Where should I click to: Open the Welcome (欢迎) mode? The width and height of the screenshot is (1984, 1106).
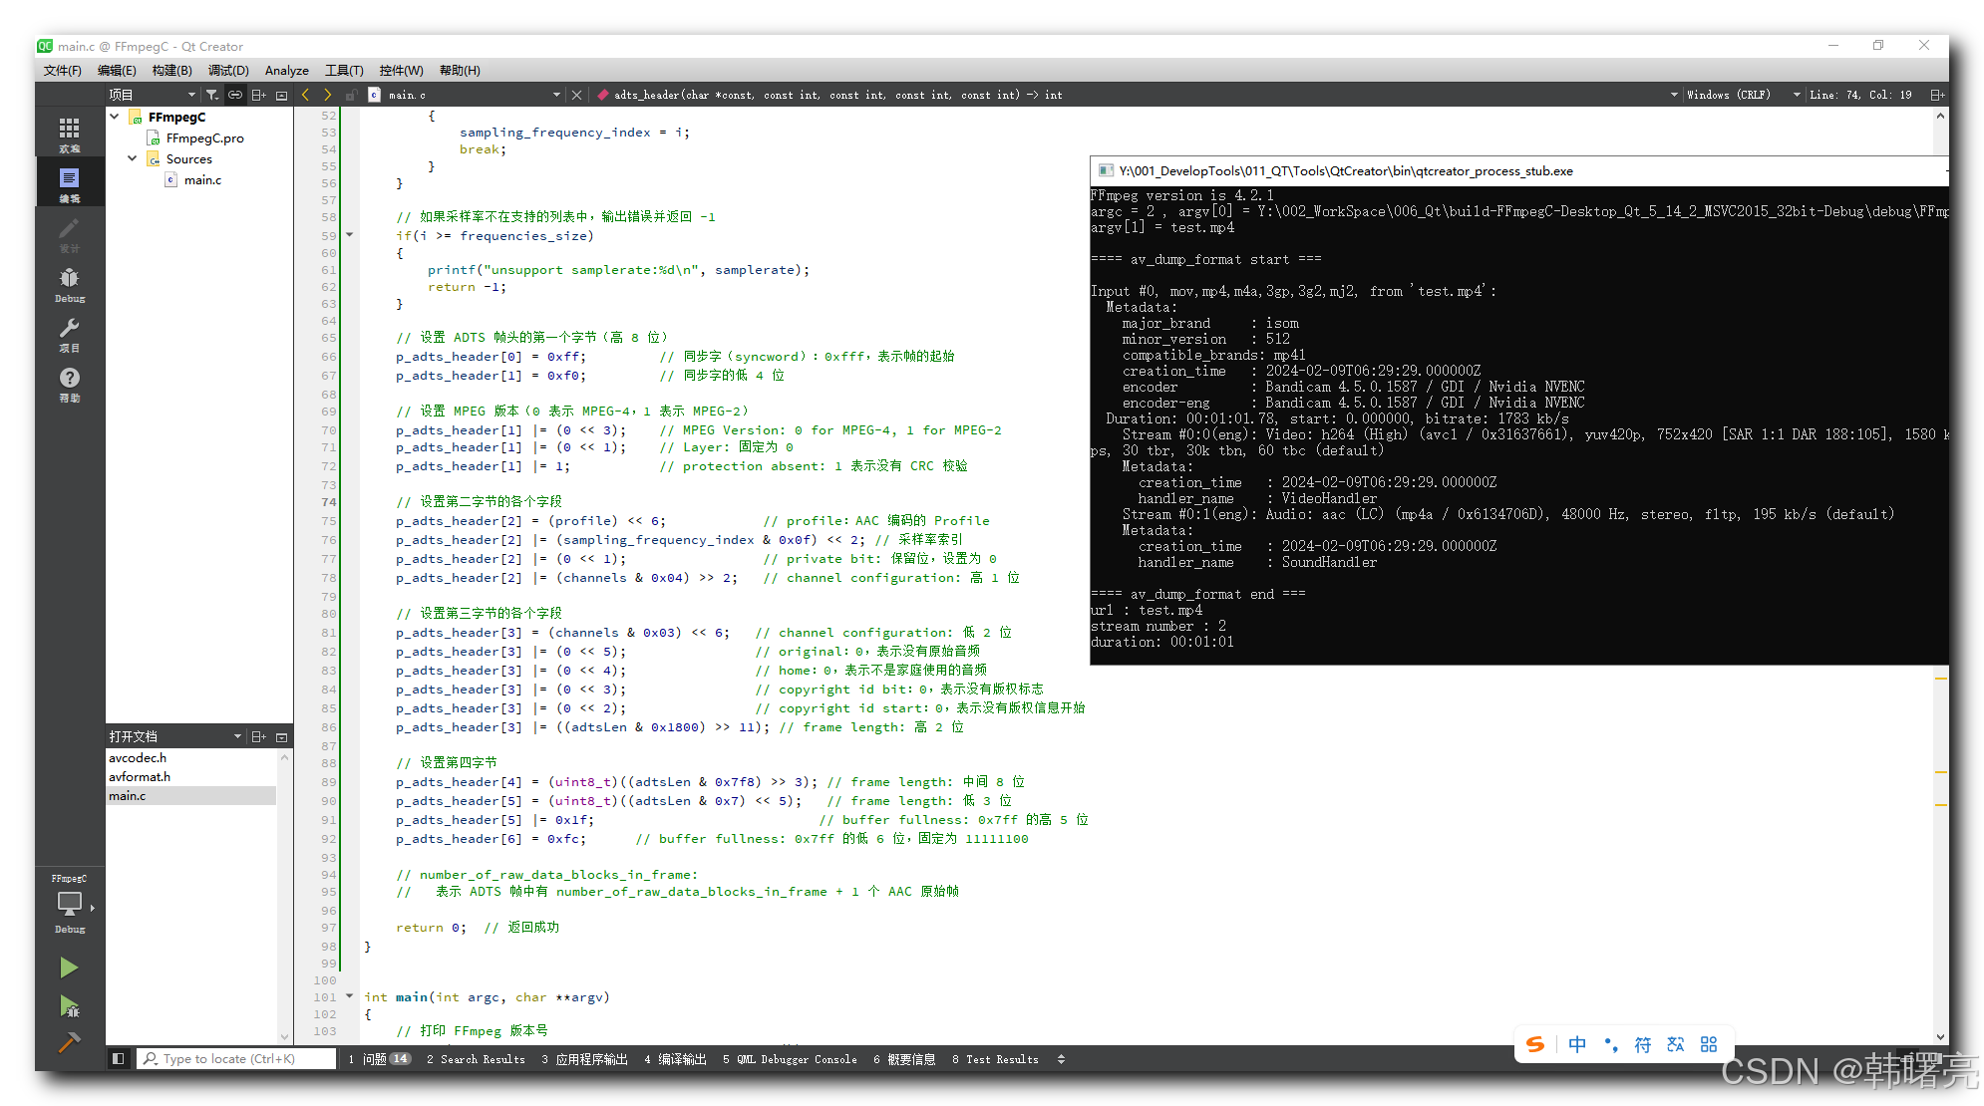click(69, 134)
